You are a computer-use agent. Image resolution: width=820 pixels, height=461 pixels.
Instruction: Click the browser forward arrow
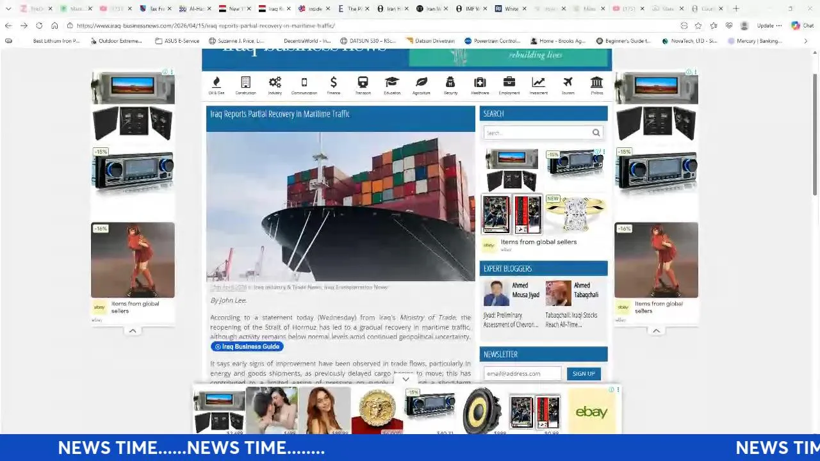click(24, 26)
